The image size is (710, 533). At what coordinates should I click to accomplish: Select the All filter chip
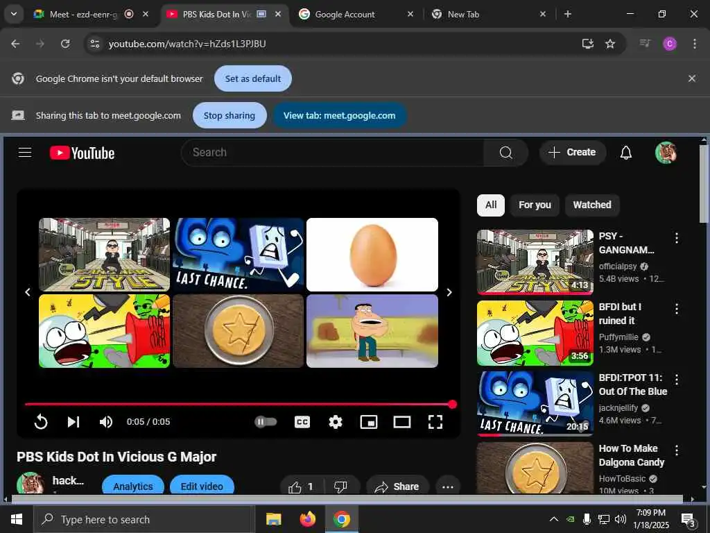[491, 205]
